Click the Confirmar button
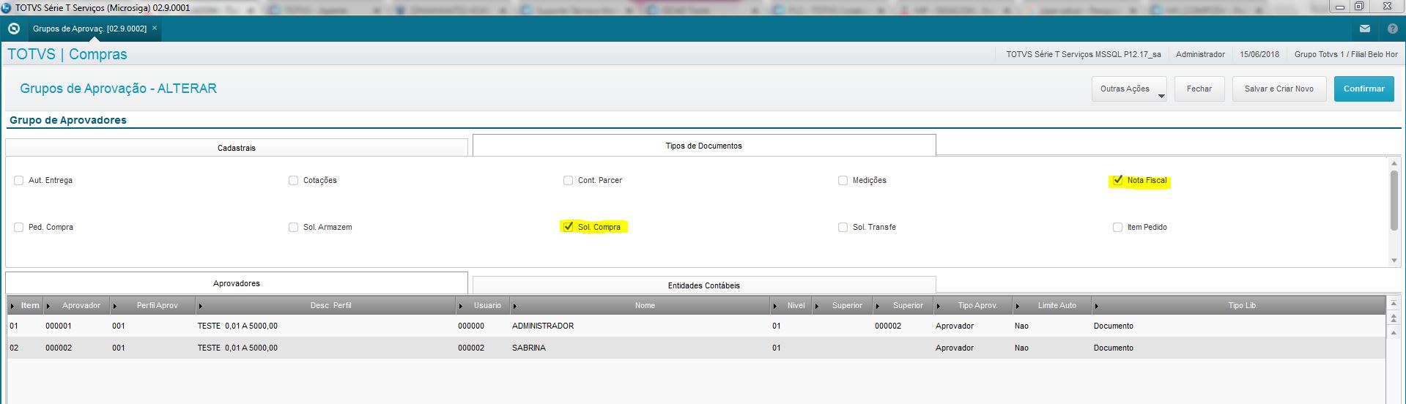Screen dimensions: 1406x404 tap(1364, 89)
